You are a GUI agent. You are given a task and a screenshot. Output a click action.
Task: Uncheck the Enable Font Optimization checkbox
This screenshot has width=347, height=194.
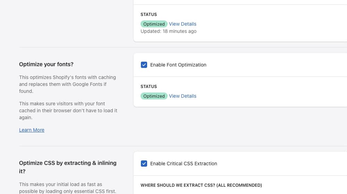point(144,65)
